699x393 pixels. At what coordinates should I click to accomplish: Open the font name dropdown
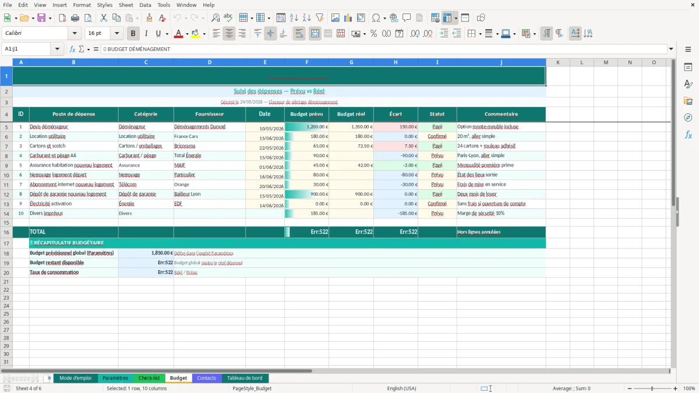(75, 34)
